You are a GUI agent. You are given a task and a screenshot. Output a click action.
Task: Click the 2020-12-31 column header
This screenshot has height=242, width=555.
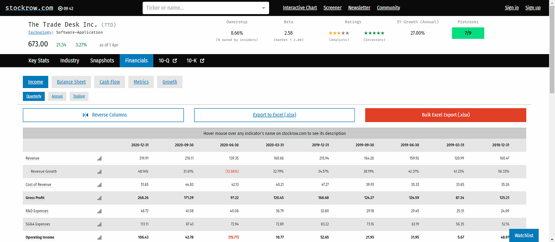click(140, 145)
